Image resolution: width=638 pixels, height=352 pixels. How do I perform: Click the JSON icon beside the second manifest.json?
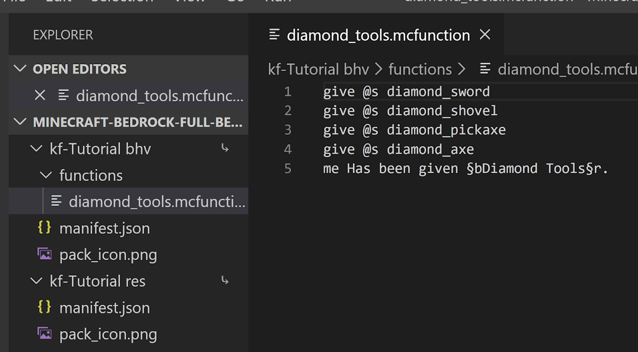(44, 307)
